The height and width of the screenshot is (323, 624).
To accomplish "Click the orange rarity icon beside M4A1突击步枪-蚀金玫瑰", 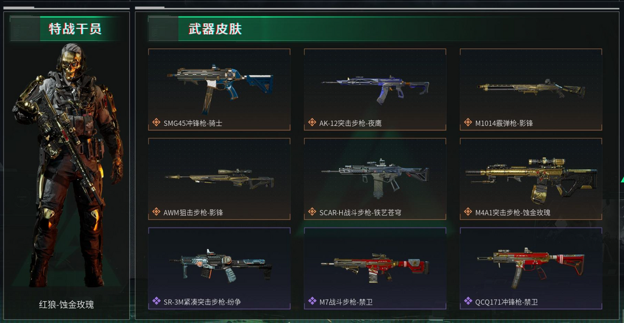I will pyautogui.click(x=469, y=213).
